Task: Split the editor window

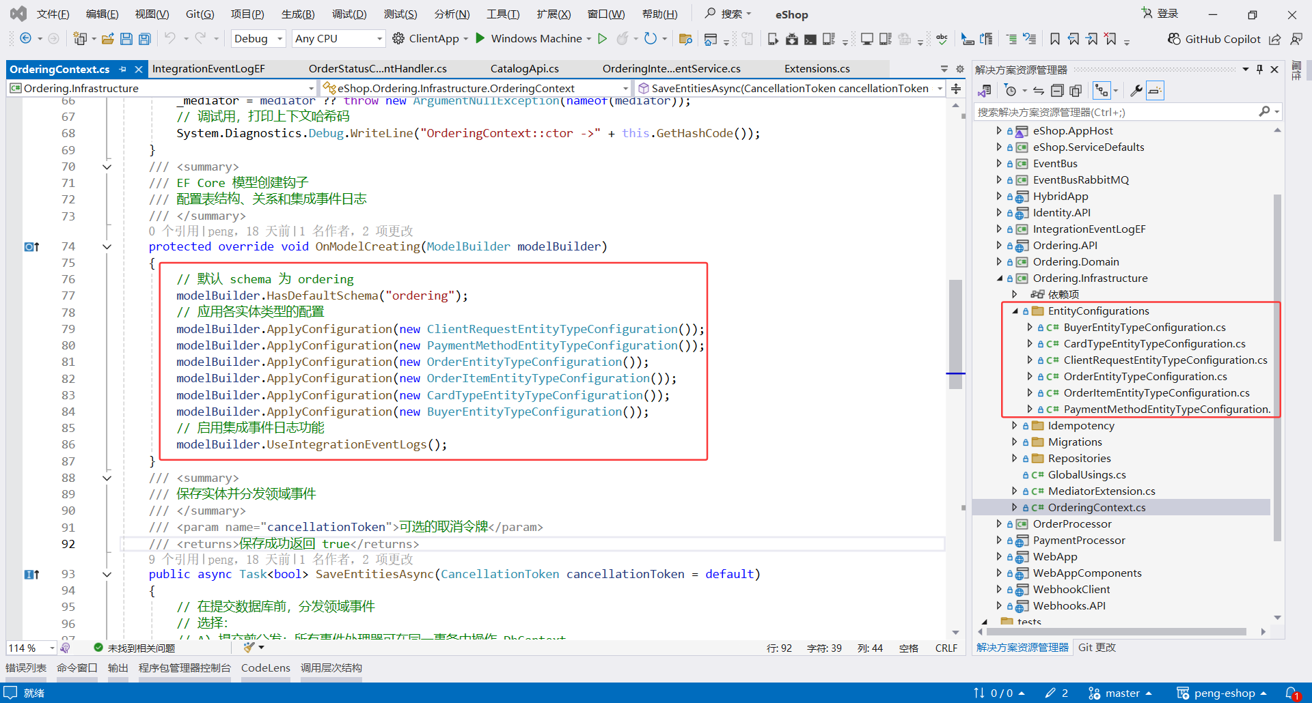Action: 956,88
